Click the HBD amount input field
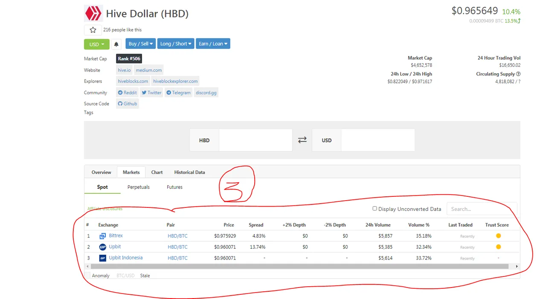Image resolution: width=546 pixels, height=299 pixels. 256,140
